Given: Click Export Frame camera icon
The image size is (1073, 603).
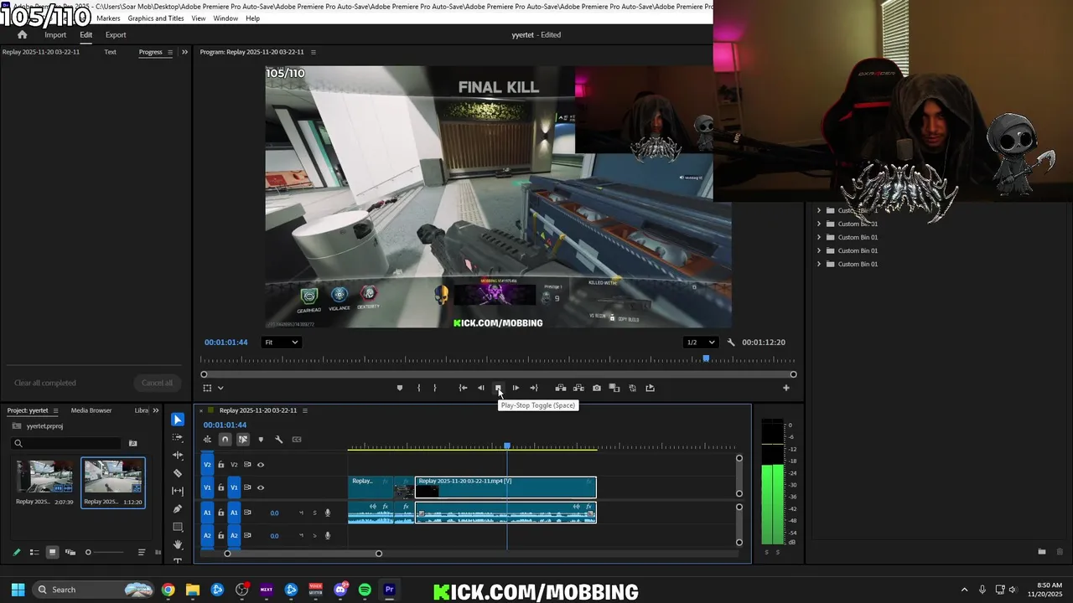Looking at the screenshot, I should point(596,388).
